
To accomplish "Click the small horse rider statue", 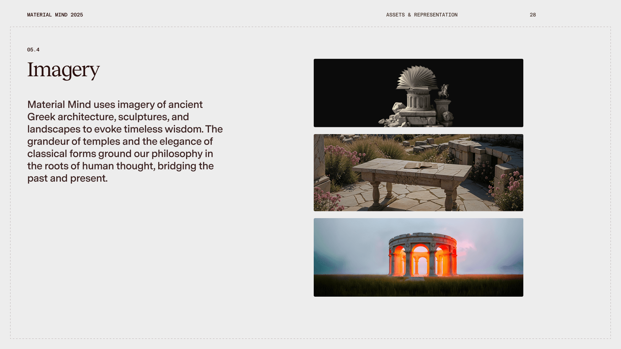I will (444, 92).
